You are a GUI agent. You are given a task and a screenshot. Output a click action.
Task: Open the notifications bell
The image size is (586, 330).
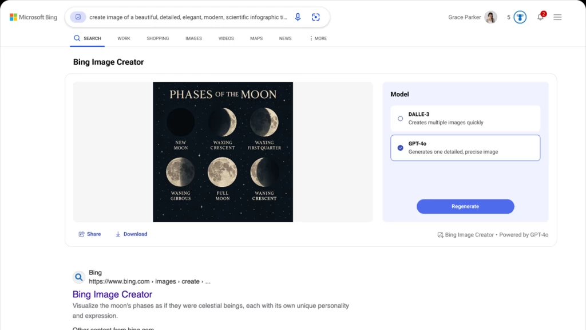pos(540,17)
